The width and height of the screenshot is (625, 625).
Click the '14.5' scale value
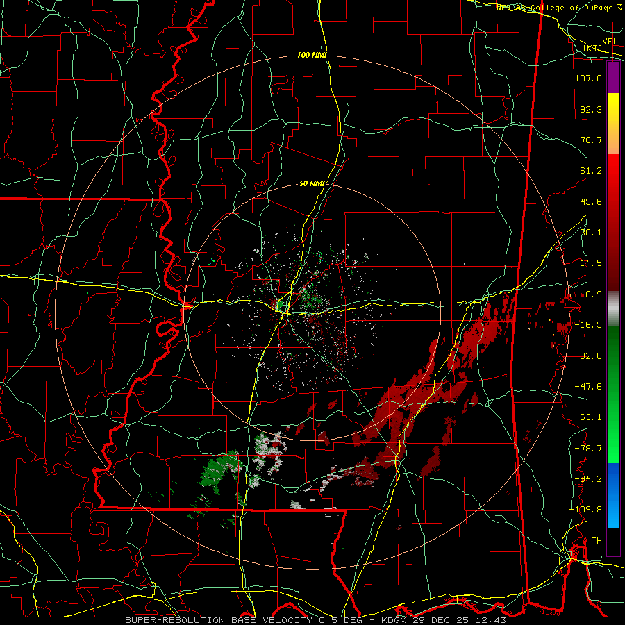591,263
